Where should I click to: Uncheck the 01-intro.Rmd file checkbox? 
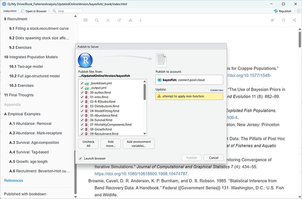point(82,98)
